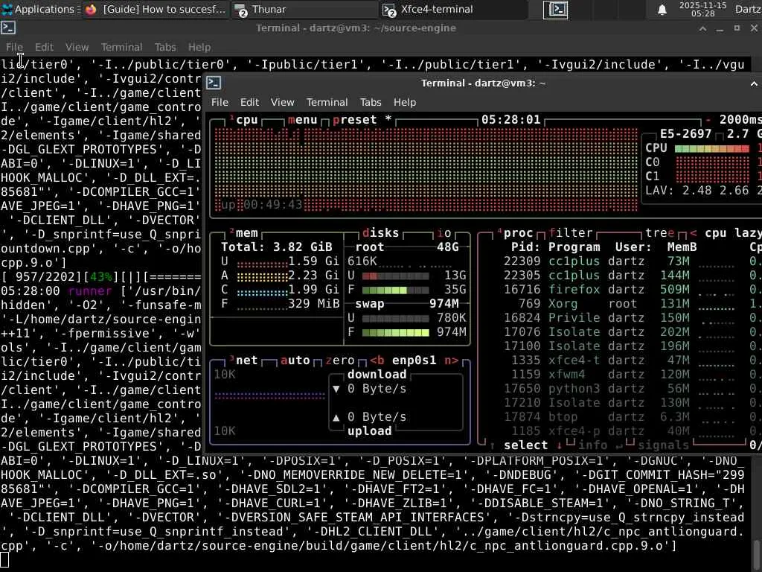Open the btop menu button
This screenshot has width=762, height=572.
[x=302, y=120]
